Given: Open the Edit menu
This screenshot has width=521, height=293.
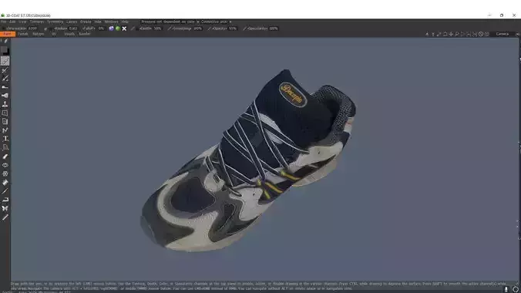Looking at the screenshot, I should tap(12, 22).
